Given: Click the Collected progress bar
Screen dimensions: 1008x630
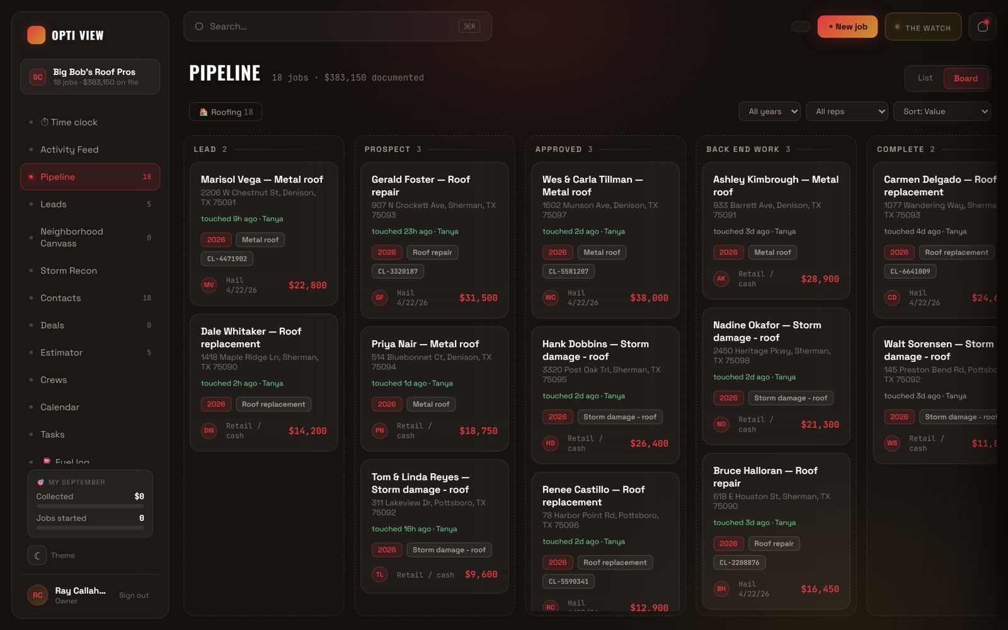Looking at the screenshot, I should (90, 506).
